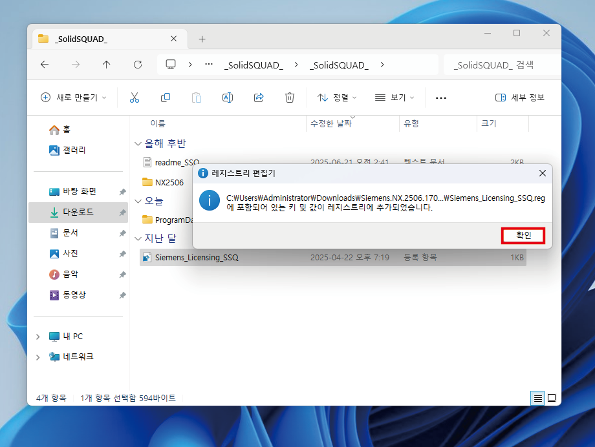This screenshot has width=595, height=447.
Task: Switch to large thumbnails view icon
Action: pos(552,398)
